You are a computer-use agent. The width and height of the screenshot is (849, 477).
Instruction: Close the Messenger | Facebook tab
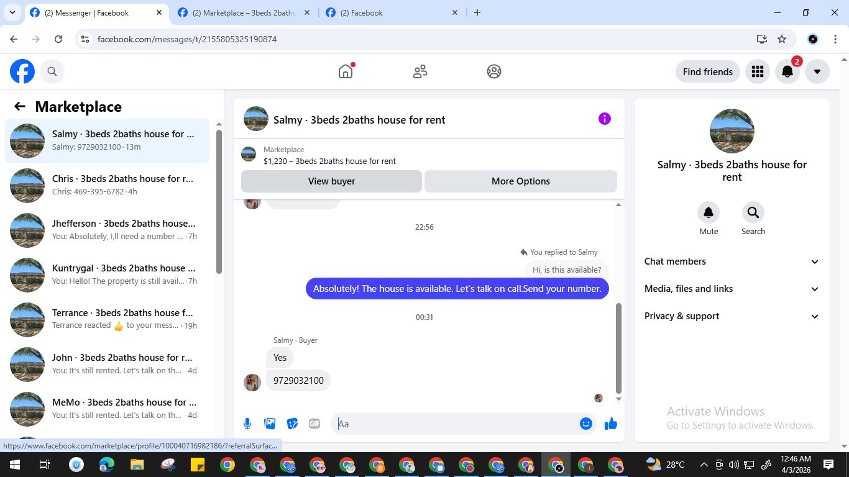159,12
